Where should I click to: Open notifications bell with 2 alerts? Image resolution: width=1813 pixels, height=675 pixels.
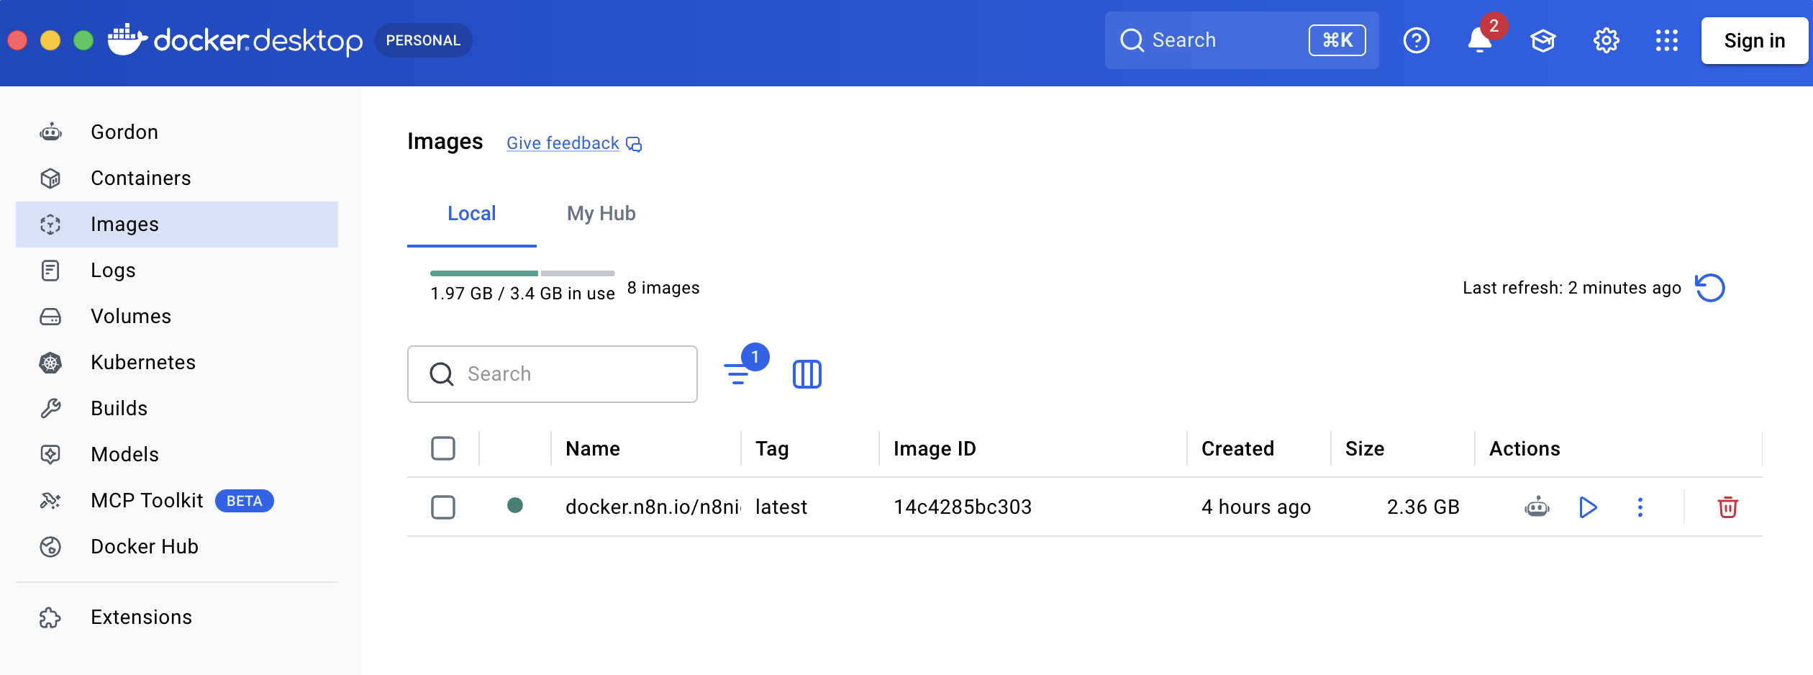coord(1480,40)
